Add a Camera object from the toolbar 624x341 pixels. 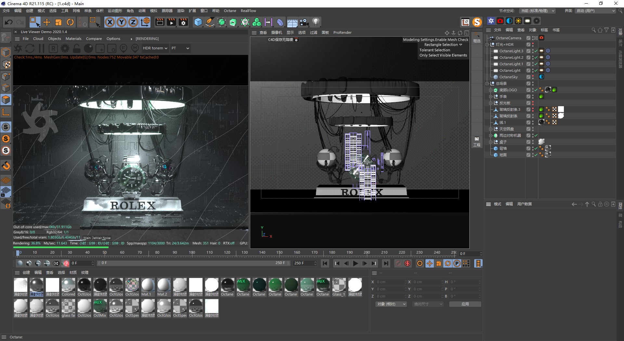(x=304, y=22)
